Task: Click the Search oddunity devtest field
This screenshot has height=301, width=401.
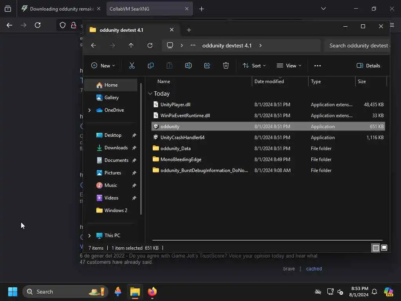Action: coord(357,45)
